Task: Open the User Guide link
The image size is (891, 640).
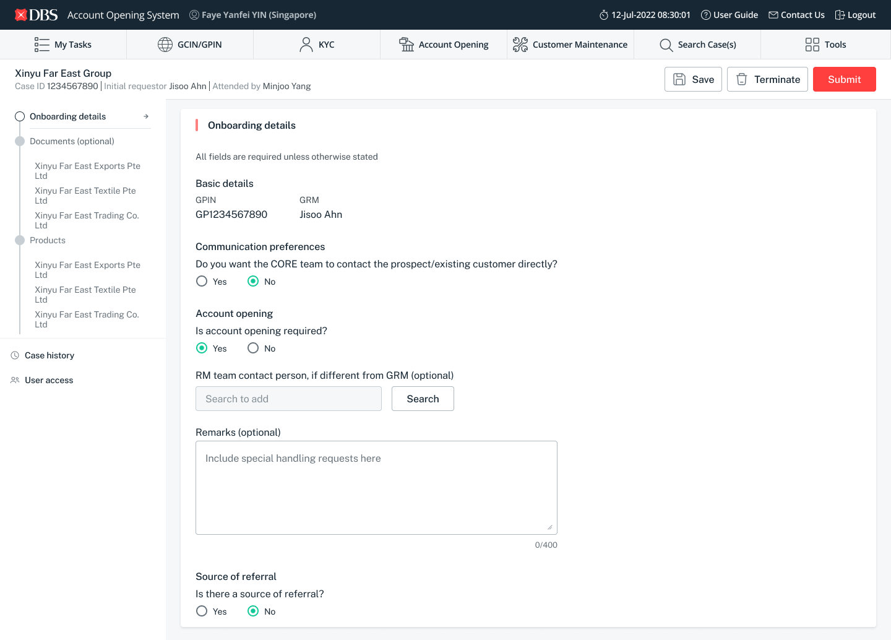Action: pyautogui.click(x=736, y=15)
